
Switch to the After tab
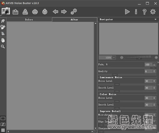[x=74, y=20]
